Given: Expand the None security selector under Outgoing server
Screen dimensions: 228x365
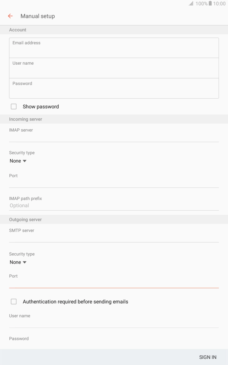Looking at the screenshot, I should (18, 262).
